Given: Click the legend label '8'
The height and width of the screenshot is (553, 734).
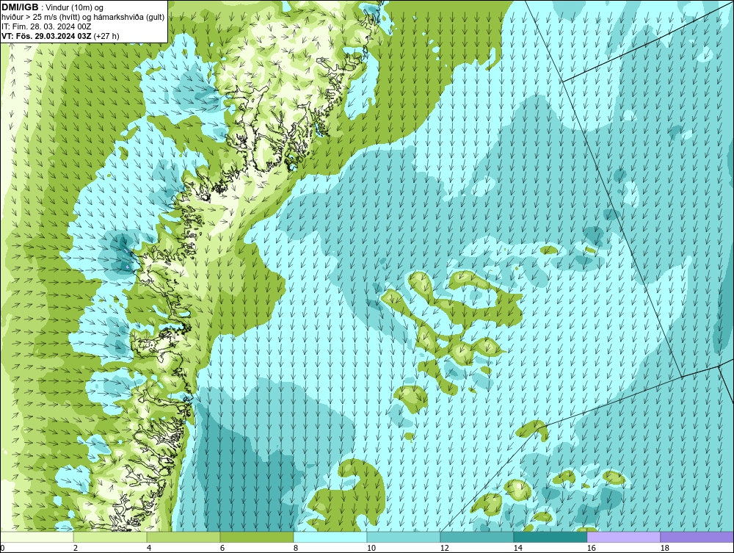Looking at the screenshot, I should (295, 548).
